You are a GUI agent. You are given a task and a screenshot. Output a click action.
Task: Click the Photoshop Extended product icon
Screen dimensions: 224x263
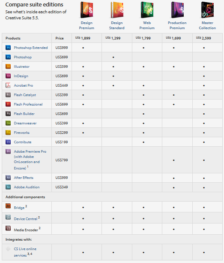[x=8, y=48]
